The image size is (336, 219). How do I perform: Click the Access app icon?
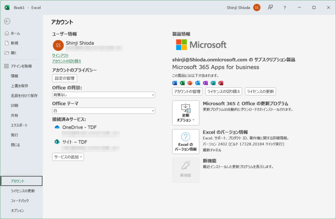(x=221, y=83)
